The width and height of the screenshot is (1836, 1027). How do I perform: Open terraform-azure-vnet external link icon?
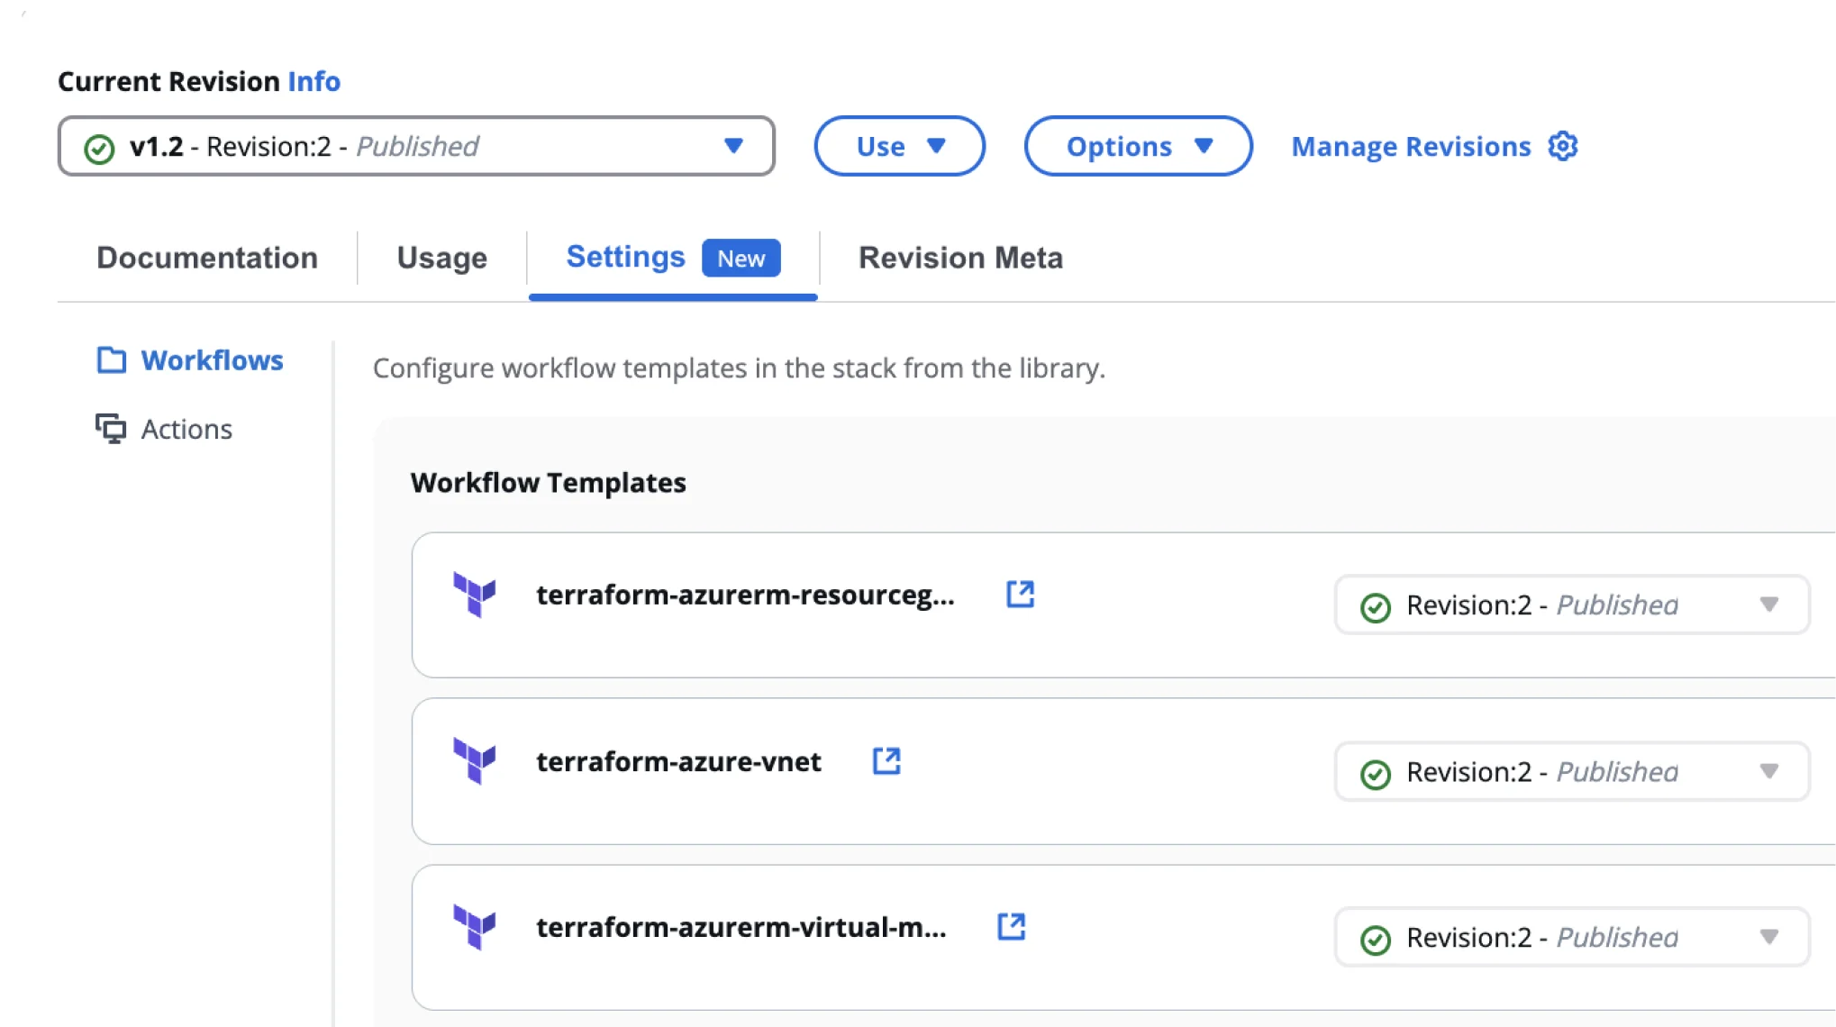click(886, 761)
